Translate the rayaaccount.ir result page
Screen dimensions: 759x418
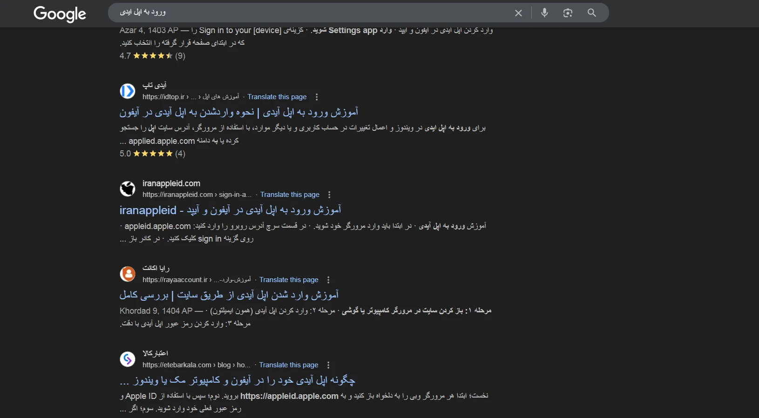tap(289, 280)
